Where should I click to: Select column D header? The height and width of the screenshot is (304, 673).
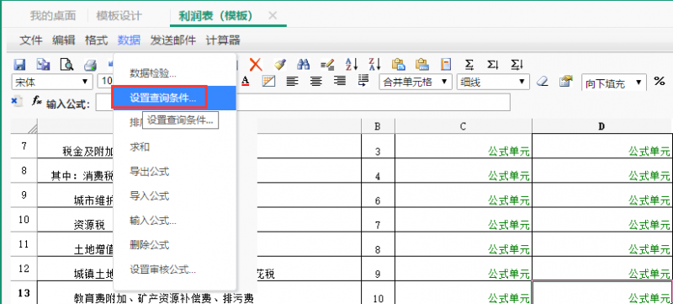pos(602,126)
